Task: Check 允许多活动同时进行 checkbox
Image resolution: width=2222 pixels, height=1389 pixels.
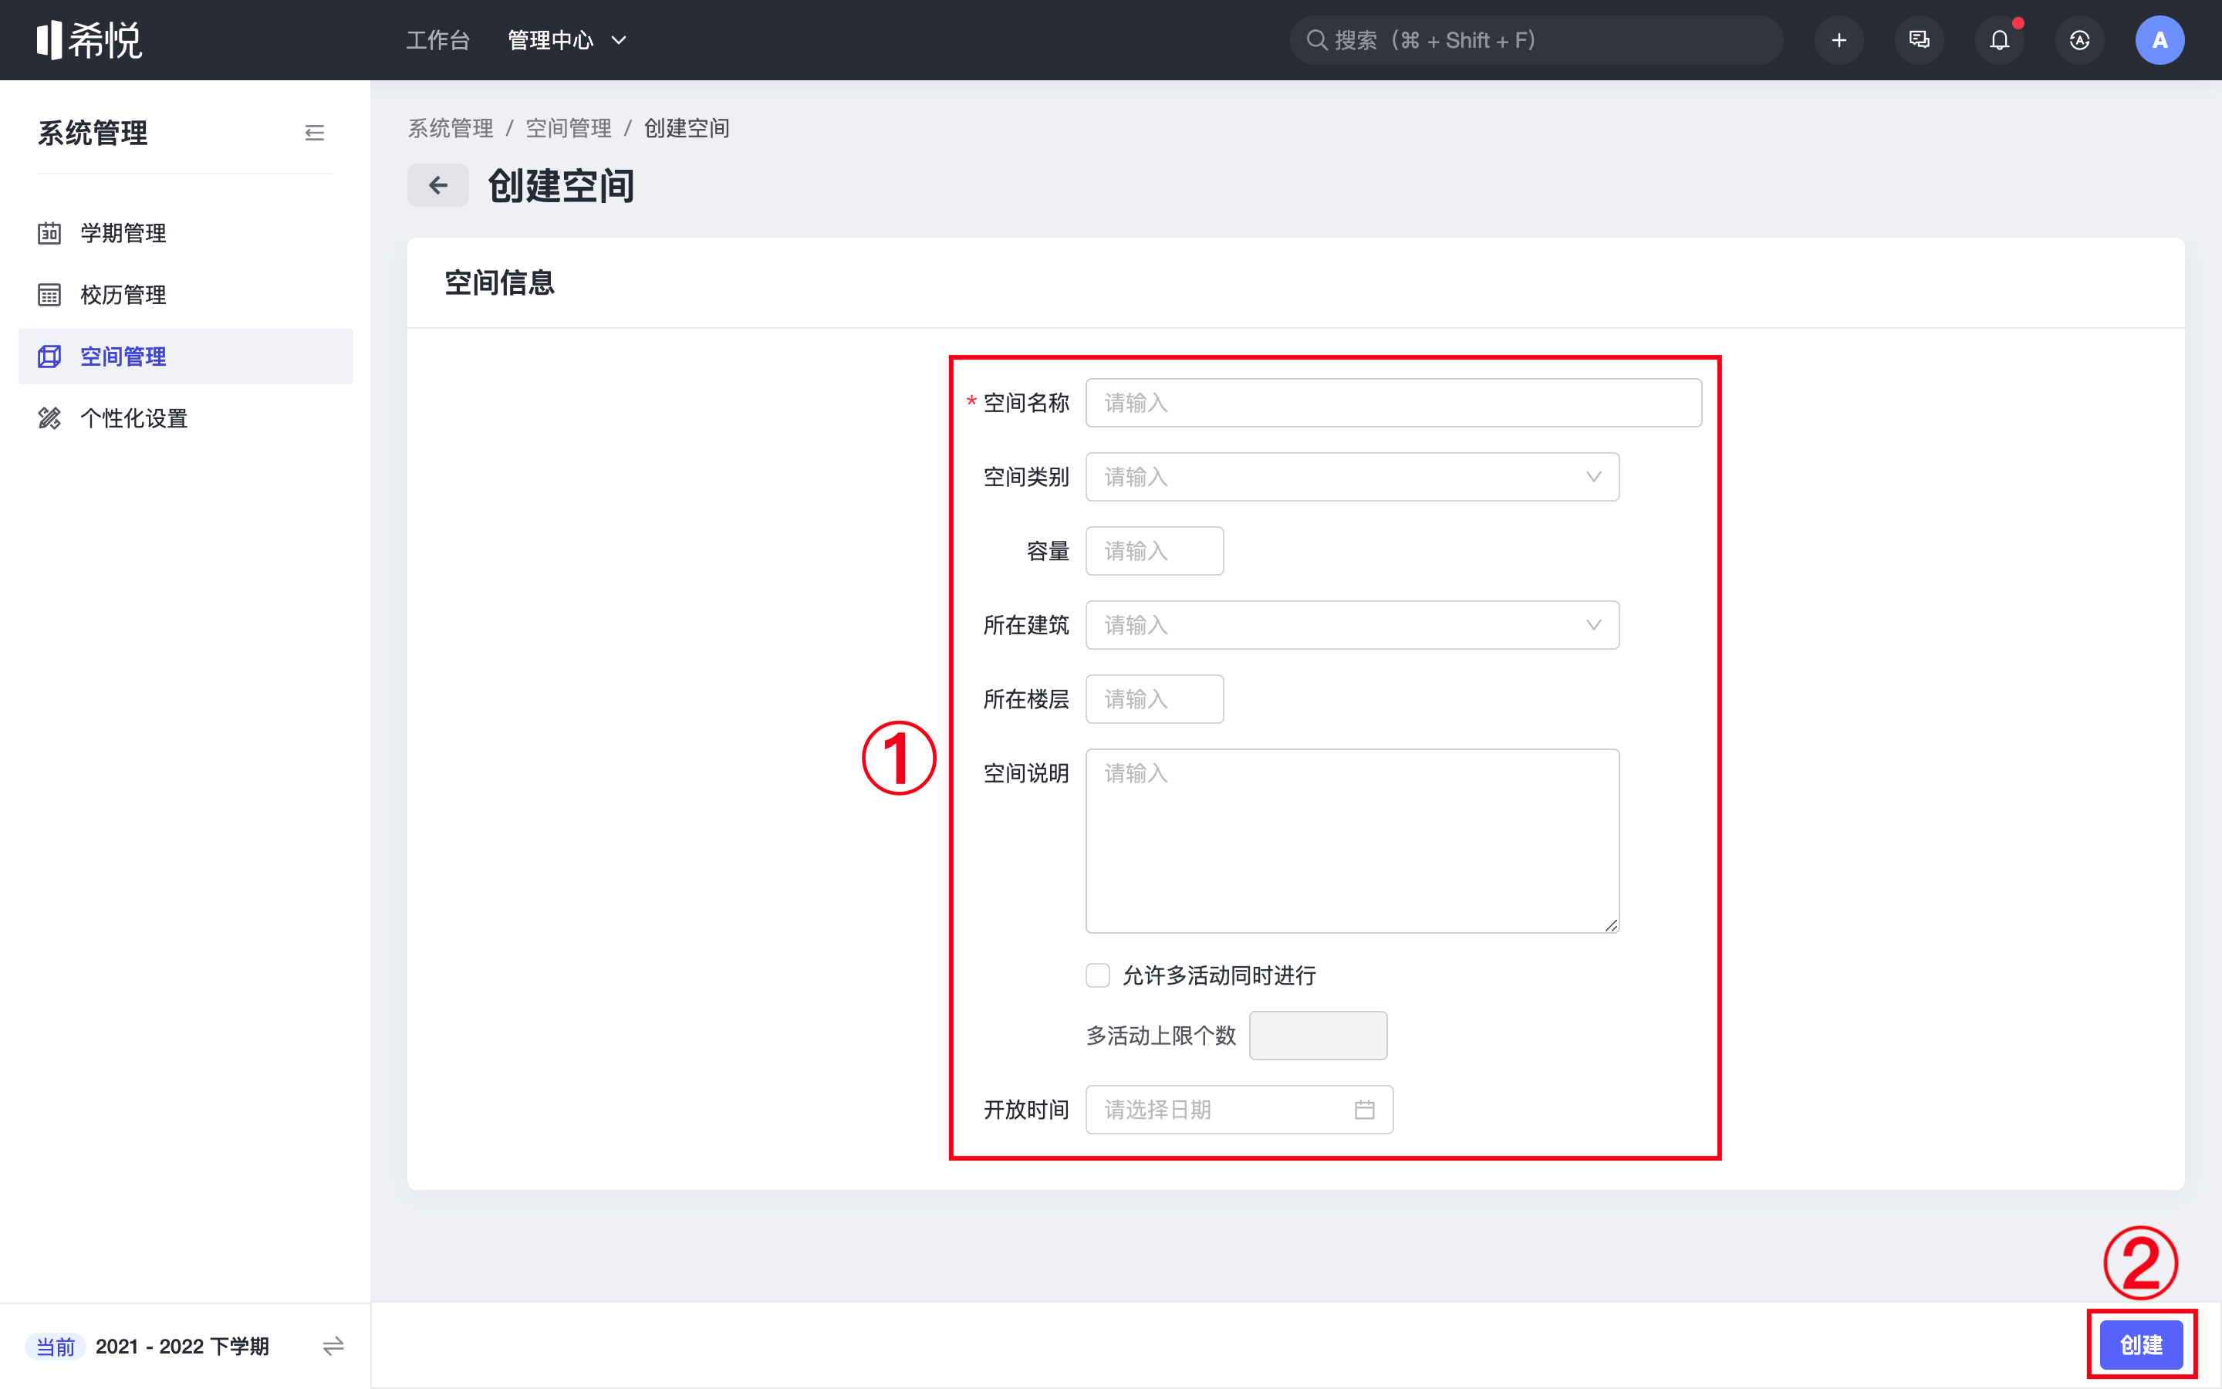Action: (x=1097, y=975)
